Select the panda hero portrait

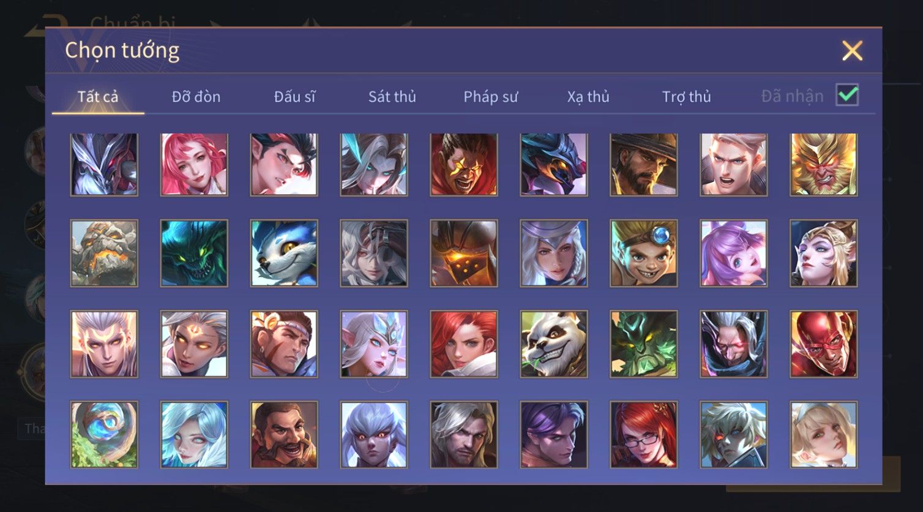(554, 344)
